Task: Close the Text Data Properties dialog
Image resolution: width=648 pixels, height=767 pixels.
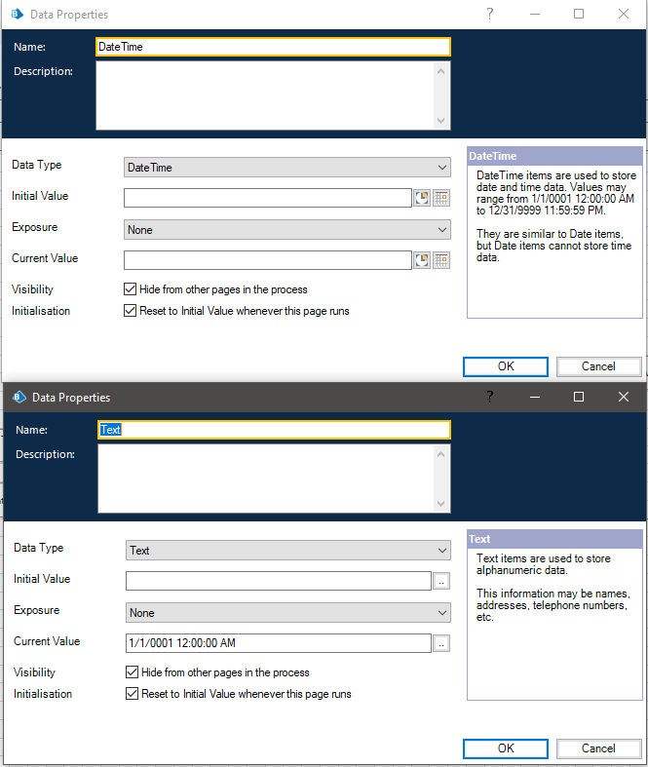Action: pos(623,397)
